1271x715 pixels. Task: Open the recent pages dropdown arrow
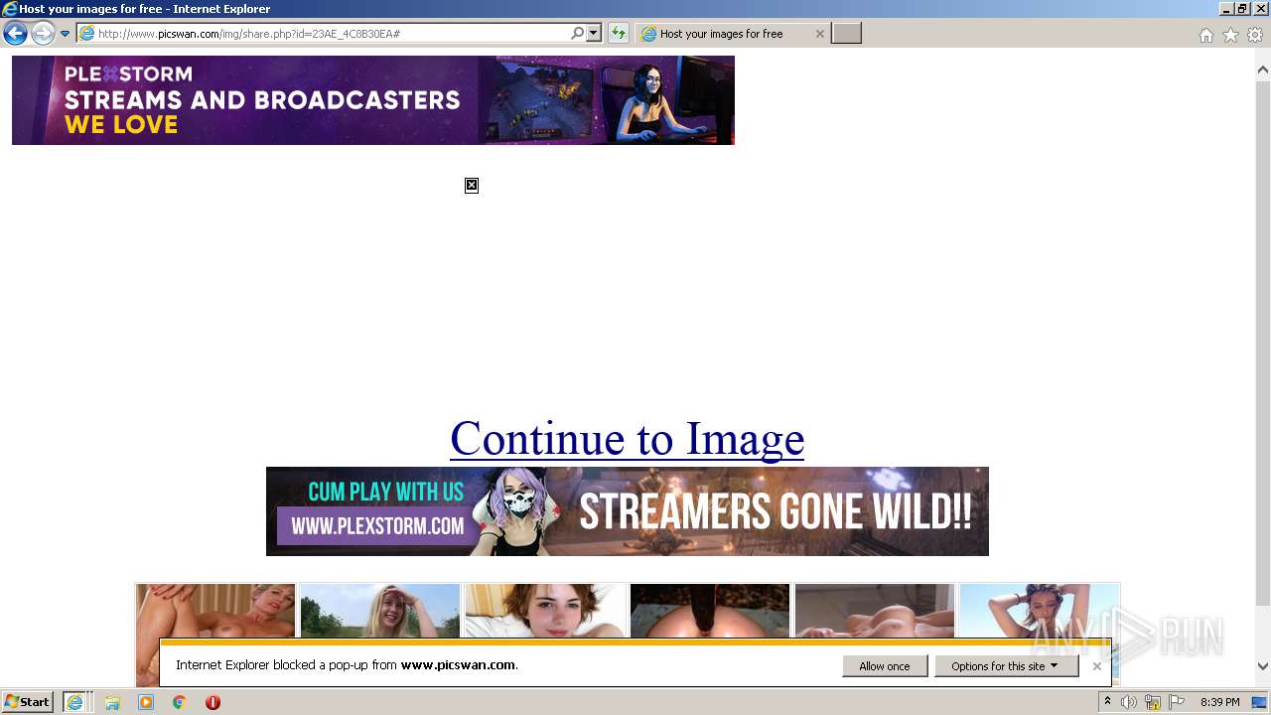66,34
